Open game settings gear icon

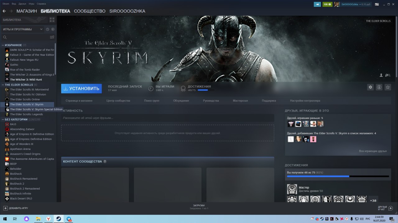tap(370, 87)
